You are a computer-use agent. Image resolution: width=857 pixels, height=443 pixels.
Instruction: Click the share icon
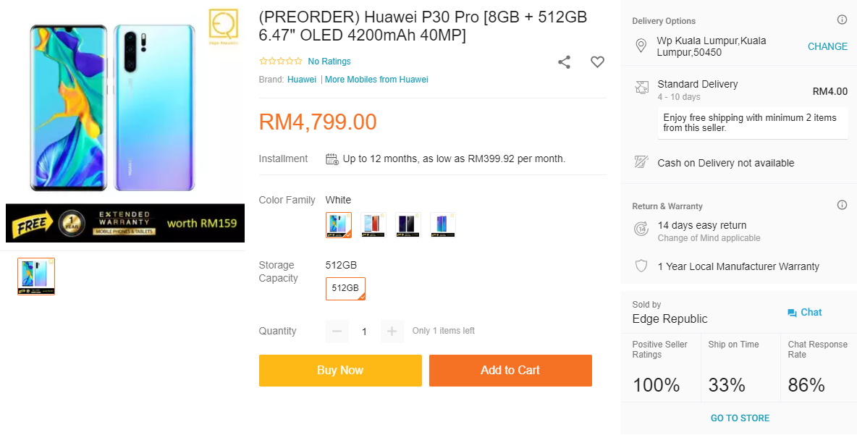564,62
